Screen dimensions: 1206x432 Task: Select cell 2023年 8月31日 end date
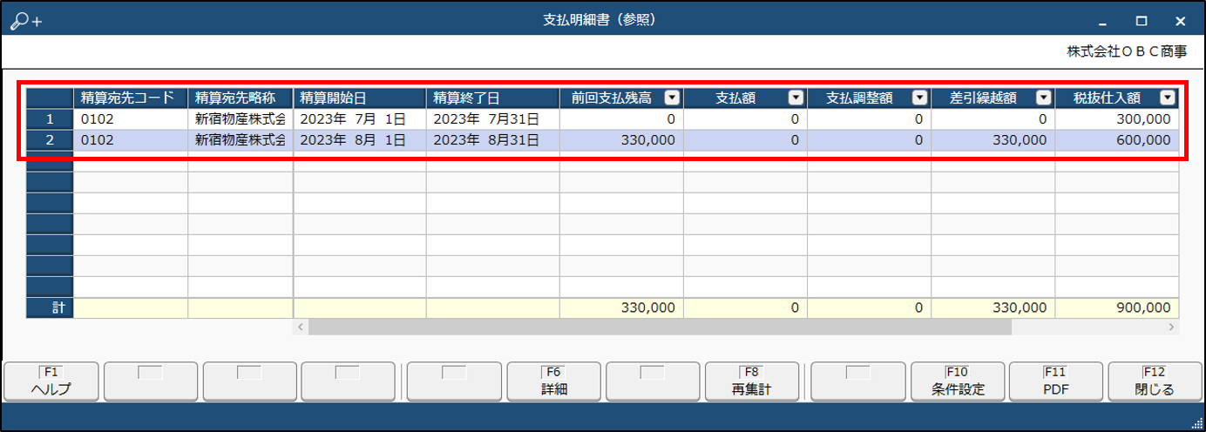(x=492, y=139)
